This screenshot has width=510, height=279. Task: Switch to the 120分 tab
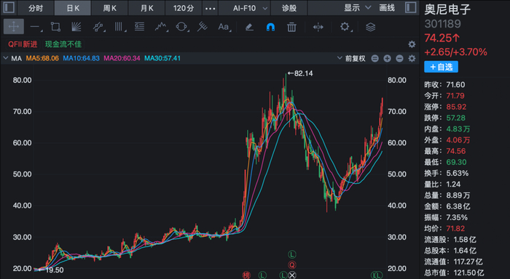point(184,8)
